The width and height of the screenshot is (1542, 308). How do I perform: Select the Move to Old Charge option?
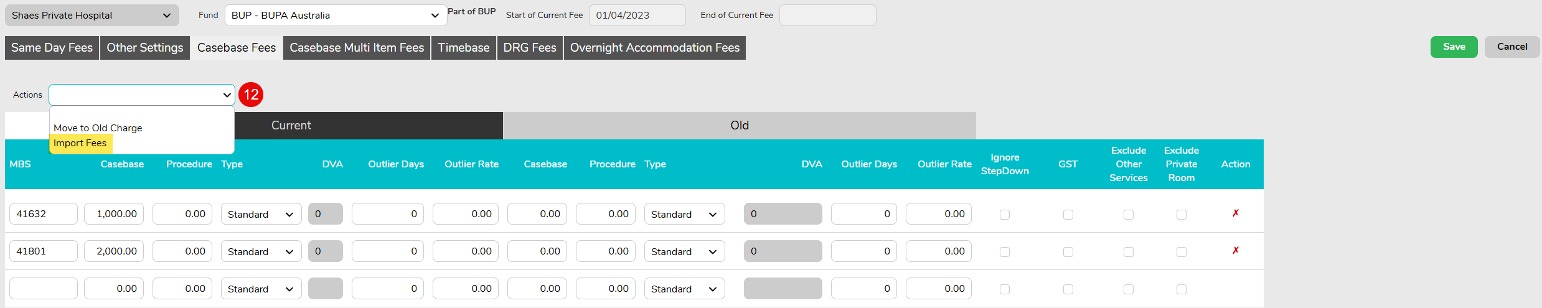coord(98,128)
